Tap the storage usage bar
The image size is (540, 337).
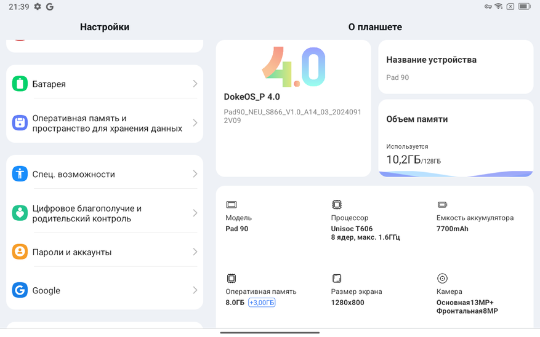point(456,174)
